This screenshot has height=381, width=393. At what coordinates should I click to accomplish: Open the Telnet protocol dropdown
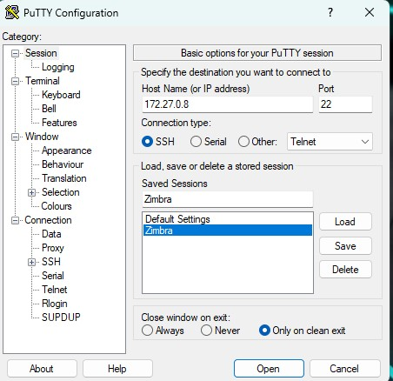[x=330, y=142]
